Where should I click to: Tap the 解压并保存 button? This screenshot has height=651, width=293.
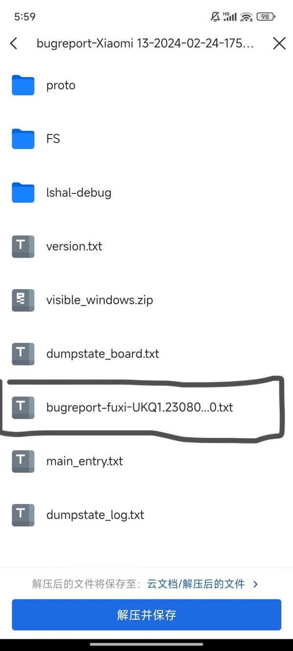[146, 614]
